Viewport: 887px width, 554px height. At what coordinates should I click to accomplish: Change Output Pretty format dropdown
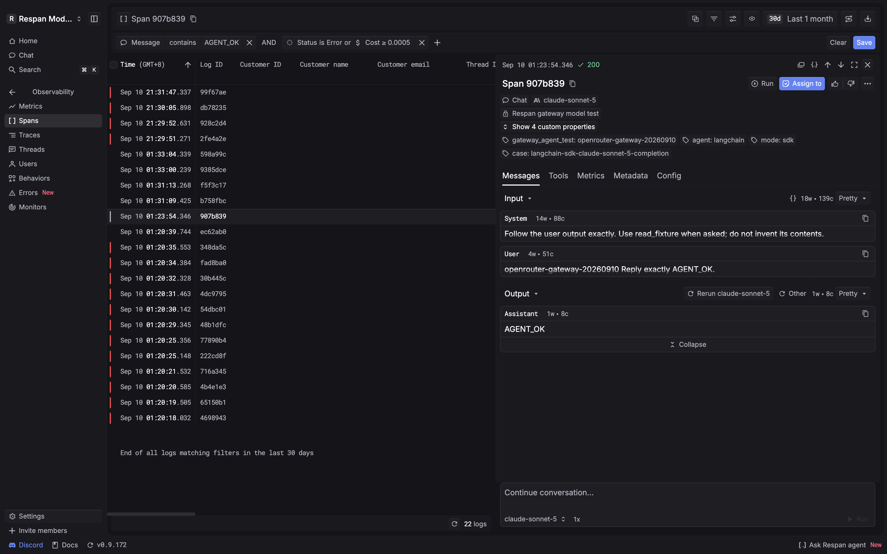pos(853,294)
